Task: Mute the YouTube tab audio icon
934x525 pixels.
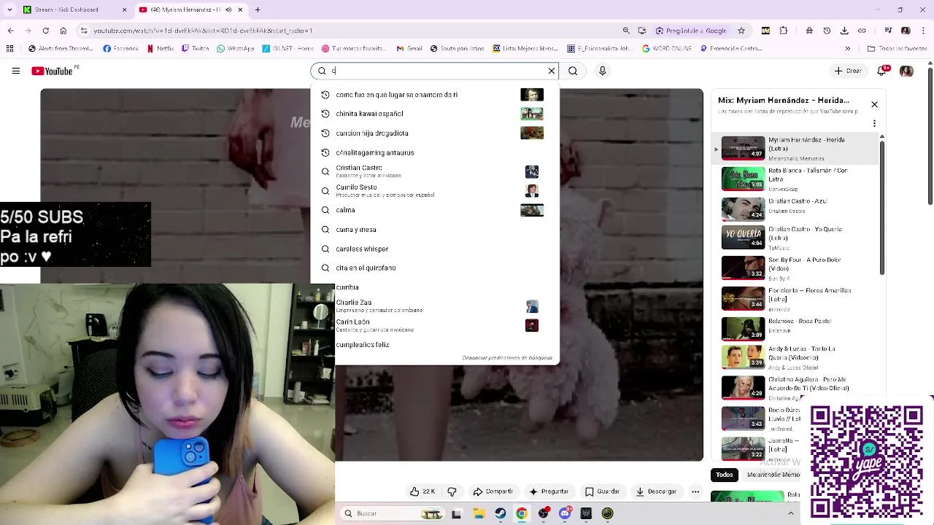Action: [228, 9]
